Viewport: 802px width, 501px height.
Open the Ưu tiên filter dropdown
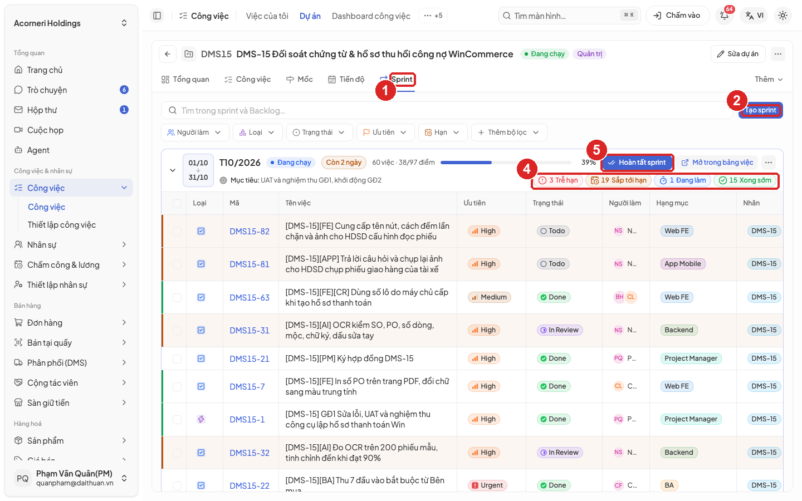(x=385, y=132)
